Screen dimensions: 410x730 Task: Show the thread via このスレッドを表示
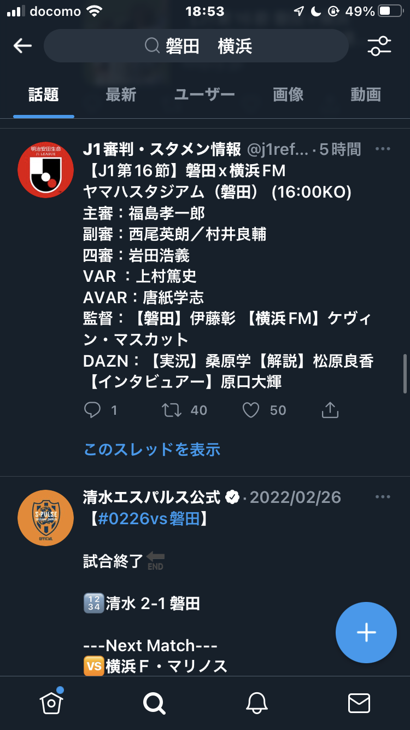pyautogui.click(x=152, y=450)
